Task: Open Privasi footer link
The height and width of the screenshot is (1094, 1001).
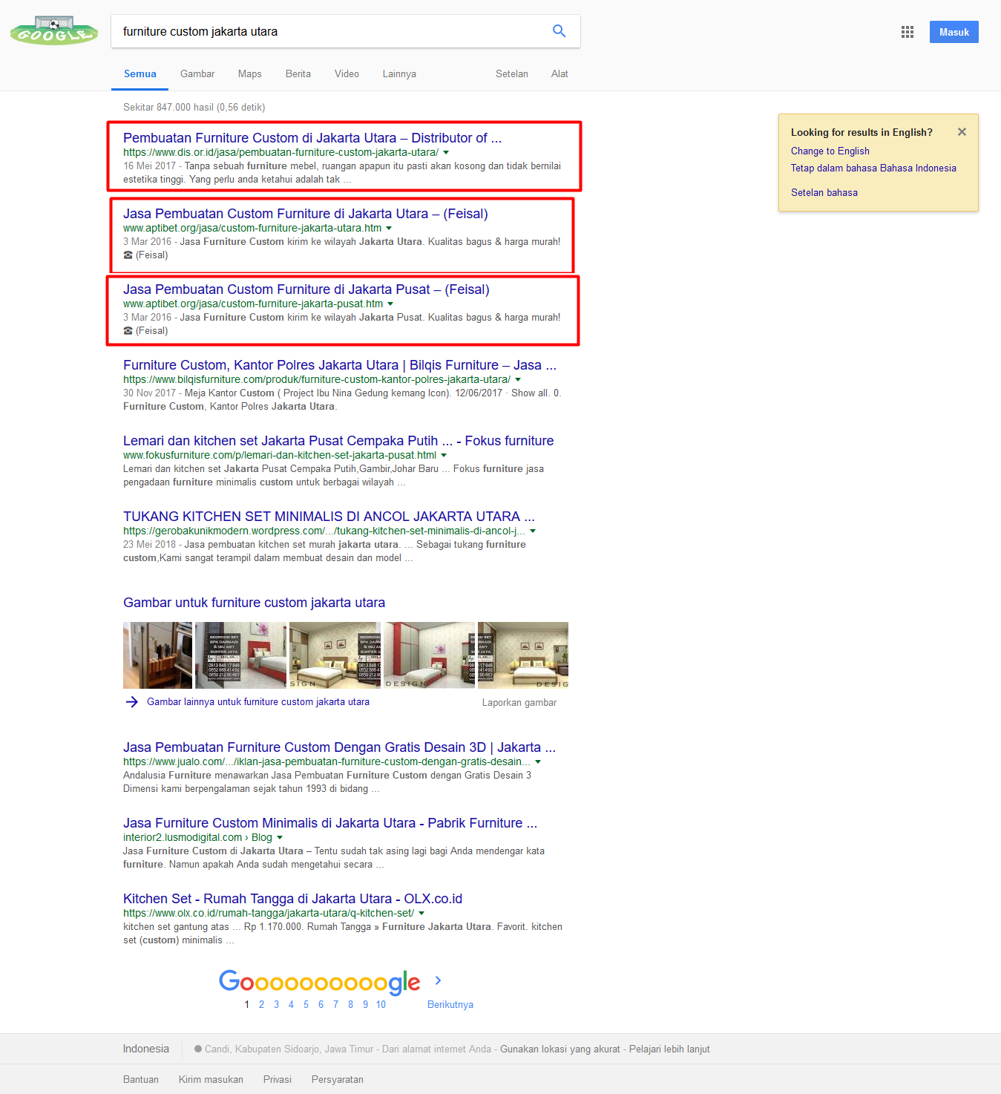Action: tap(278, 1080)
